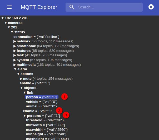Image resolution: width=159 pixels, height=140 pixels.
Task: Select the minheight topic
Action: (x=46, y=134)
